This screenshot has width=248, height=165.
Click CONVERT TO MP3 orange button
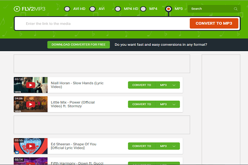coord(214,24)
